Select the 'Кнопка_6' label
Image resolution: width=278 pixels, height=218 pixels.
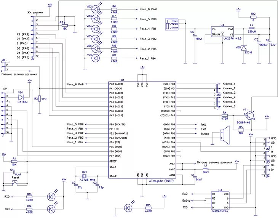pyautogui.click(x=229, y=106)
